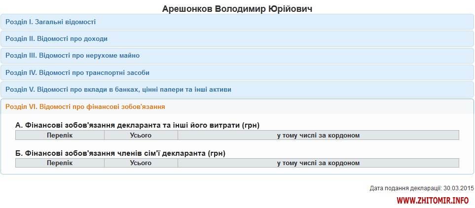Screen dimensions: 475x208
Task: Select the Усього column header in table А
Action: click(x=141, y=135)
